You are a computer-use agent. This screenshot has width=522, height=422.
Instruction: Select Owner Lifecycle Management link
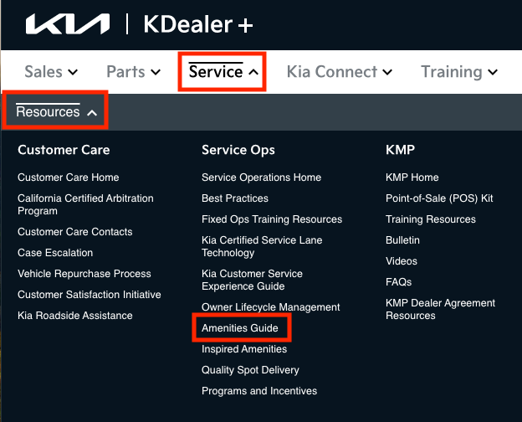[x=271, y=307]
